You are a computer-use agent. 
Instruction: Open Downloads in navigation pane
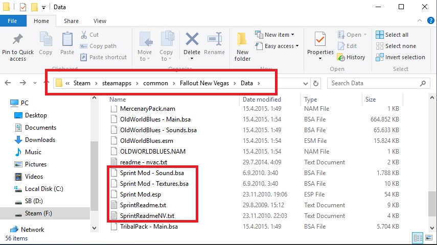(x=35, y=140)
